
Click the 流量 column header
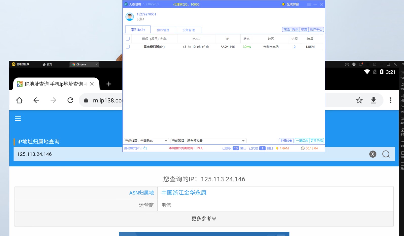[310, 39]
